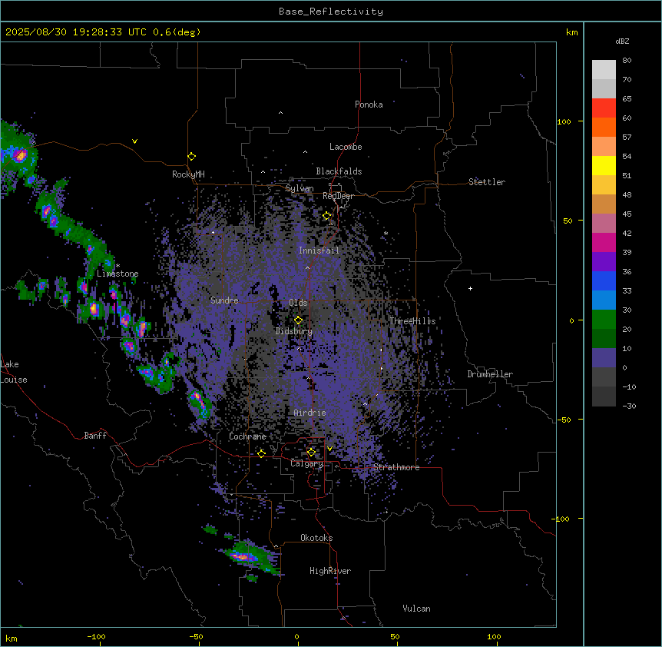
Task: Click the Stettler label
Action: coord(487,182)
